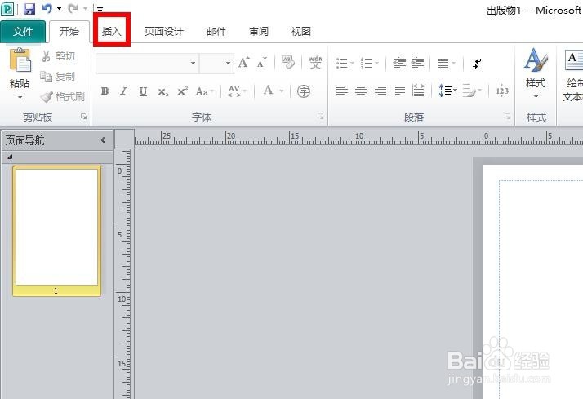583x399 pixels.
Task: Collapse the 页面导航 page navigation pane
Action: [x=103, y=140]
